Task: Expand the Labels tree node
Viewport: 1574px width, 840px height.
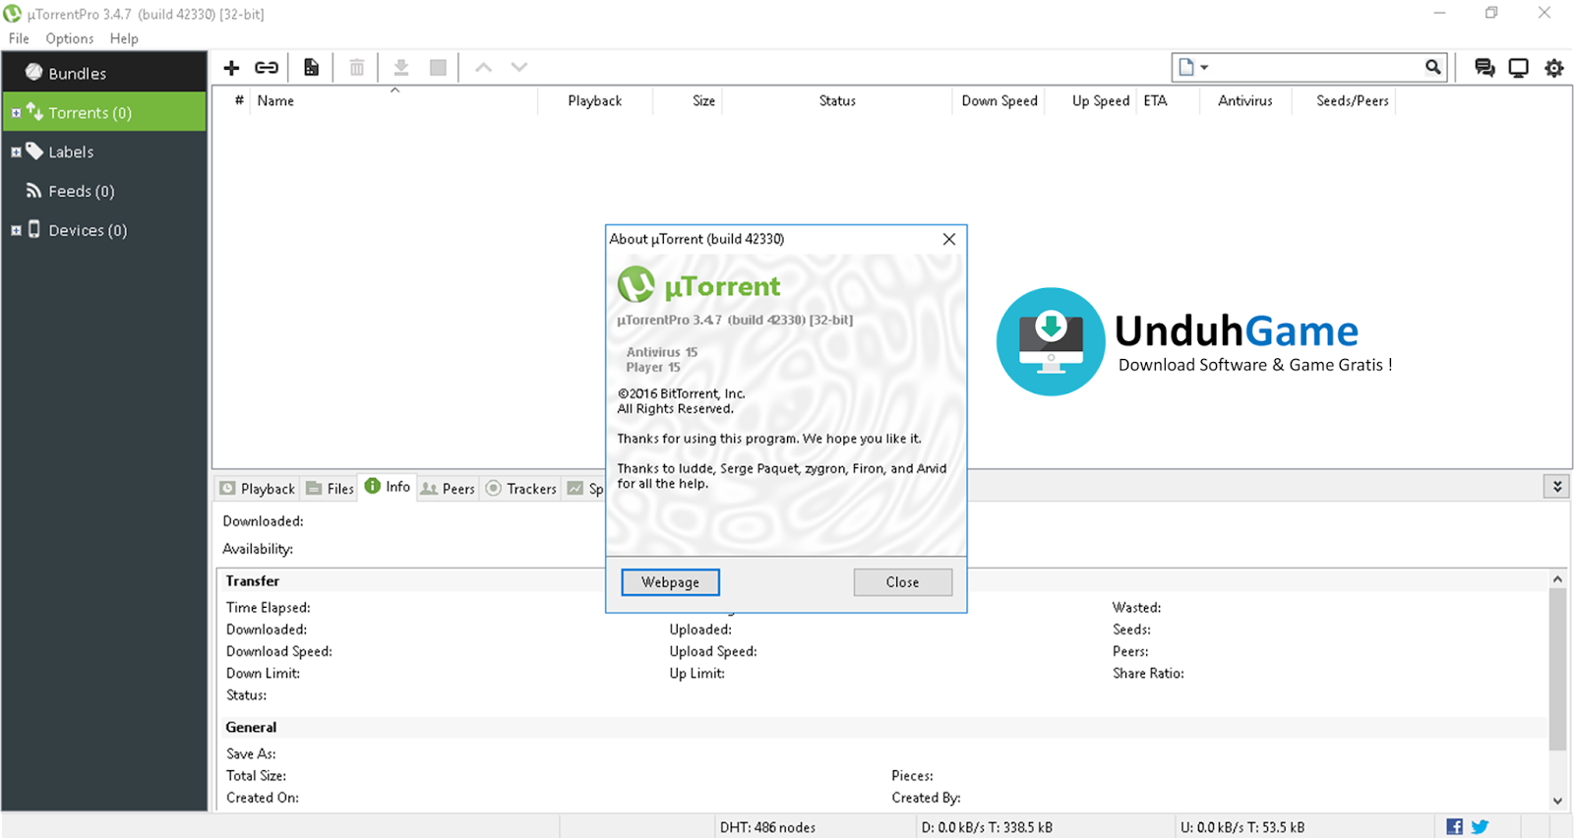Action: [x=16, y=152]
